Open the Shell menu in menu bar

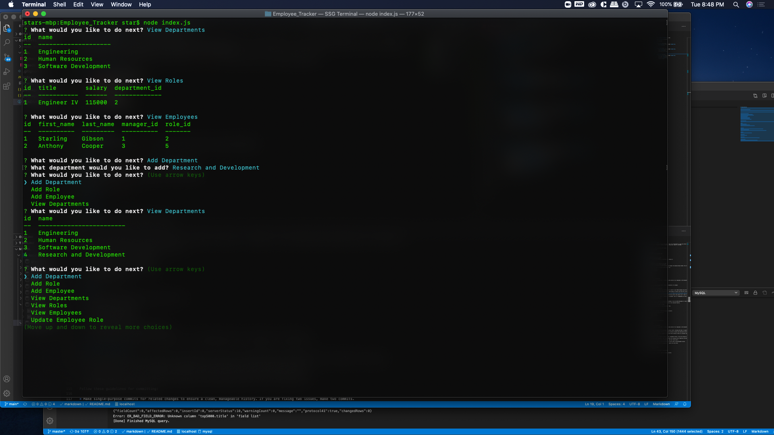[x=59, y=4]
